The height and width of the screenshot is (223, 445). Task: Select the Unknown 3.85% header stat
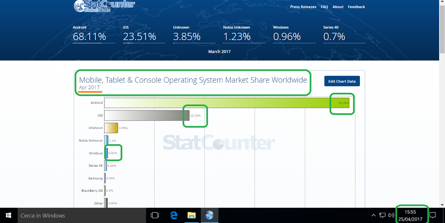pyautogui.click(x=194, y=34)
